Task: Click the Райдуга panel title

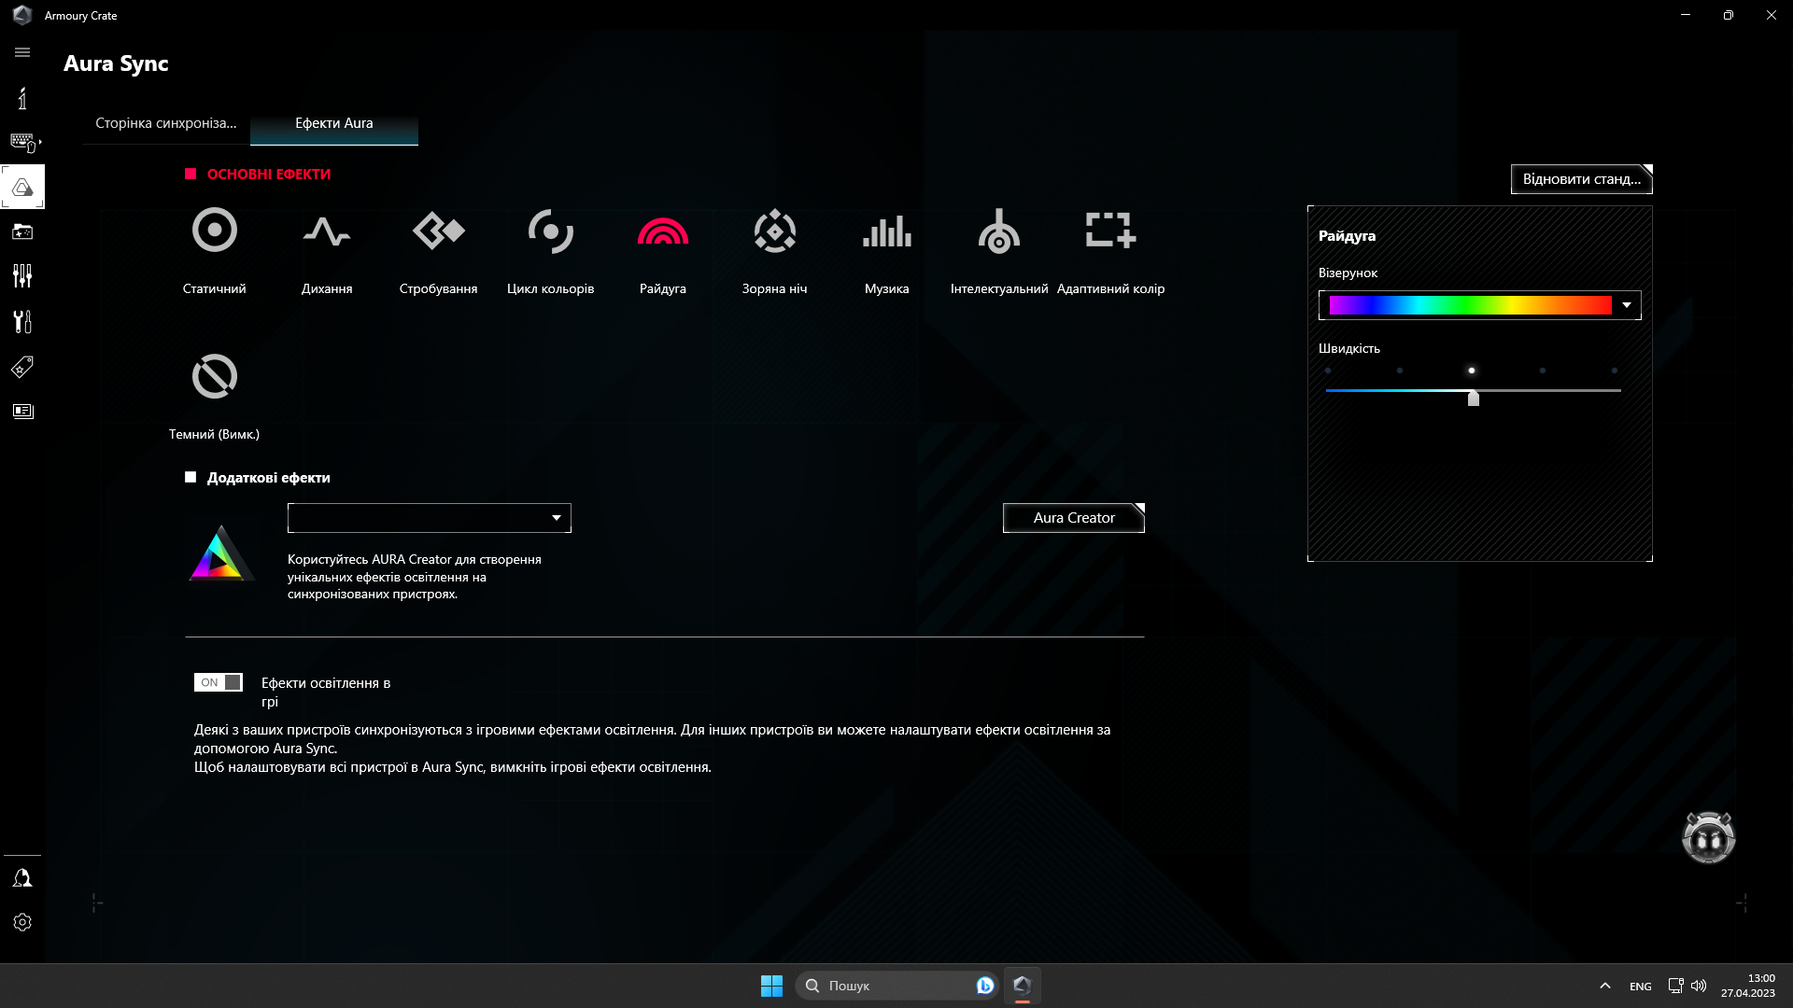Action: [1347, 236]
